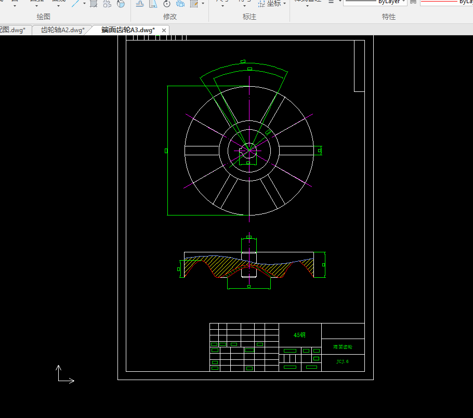Viewport: 473px width, 418px height.
Task: Click the 特性 panel label
Action: click(x=389, y=17)
